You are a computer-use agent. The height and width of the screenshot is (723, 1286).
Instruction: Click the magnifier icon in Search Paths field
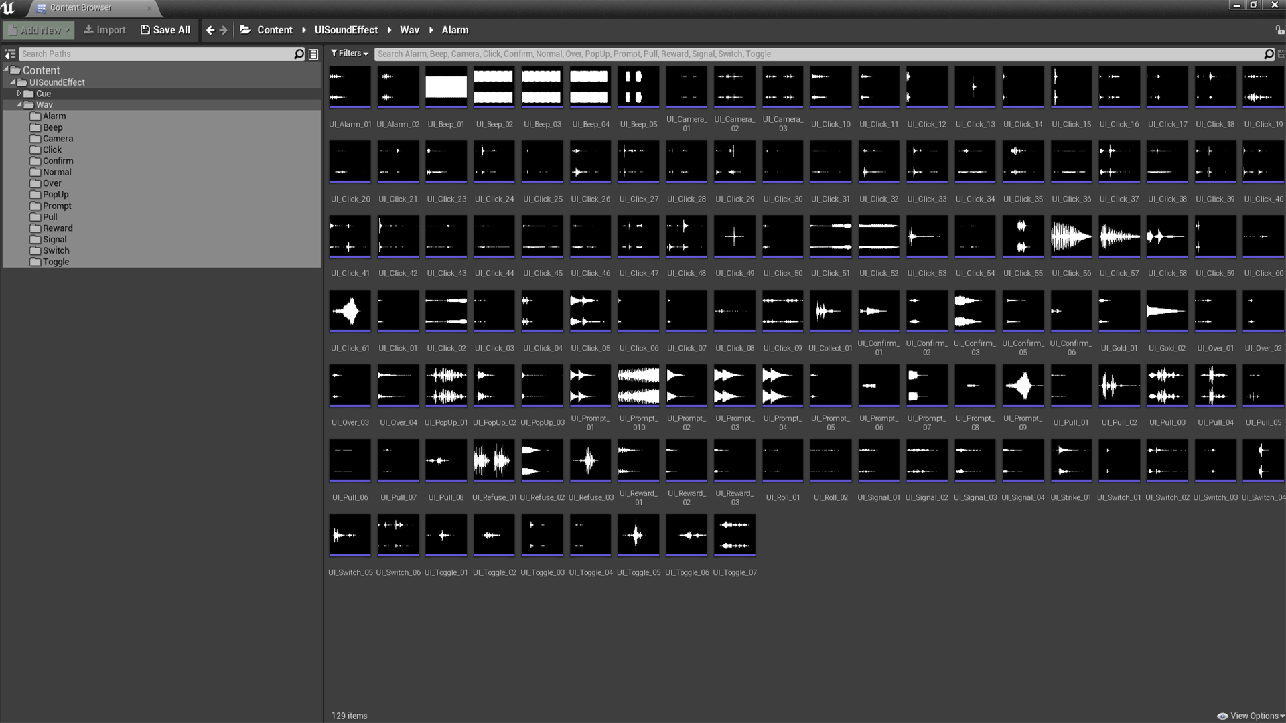299,54
